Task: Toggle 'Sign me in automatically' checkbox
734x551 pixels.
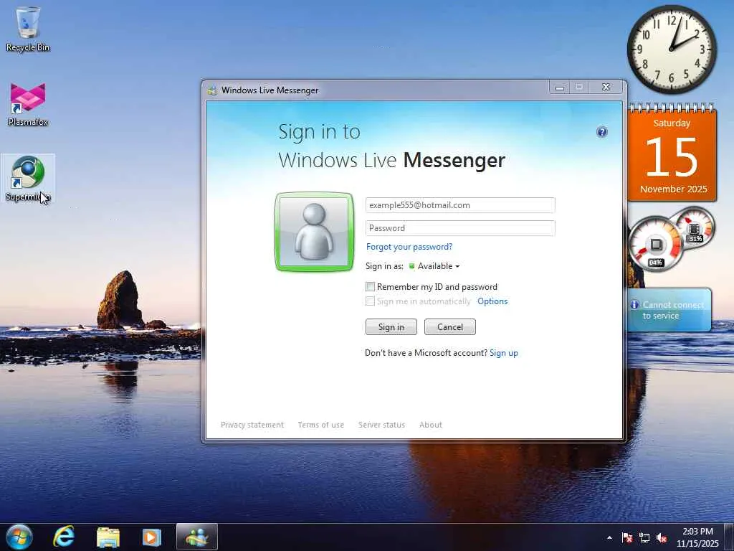Action: 370,301
